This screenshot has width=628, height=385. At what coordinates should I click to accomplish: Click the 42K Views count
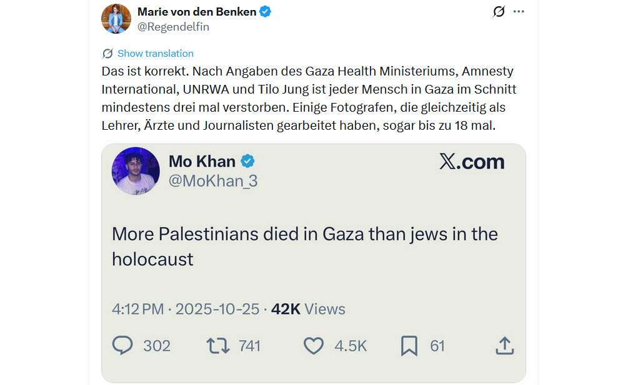pyautogui.click(x=307, y=309)
